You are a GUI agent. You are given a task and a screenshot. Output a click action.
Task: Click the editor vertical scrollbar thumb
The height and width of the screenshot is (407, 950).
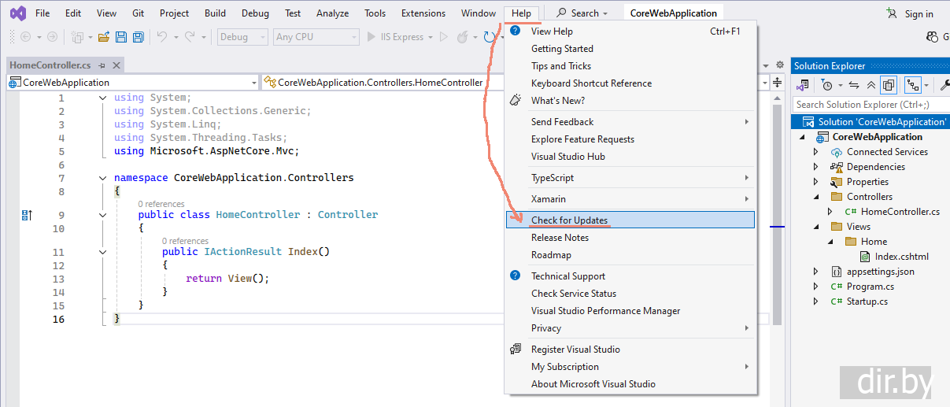pos(777,205)
